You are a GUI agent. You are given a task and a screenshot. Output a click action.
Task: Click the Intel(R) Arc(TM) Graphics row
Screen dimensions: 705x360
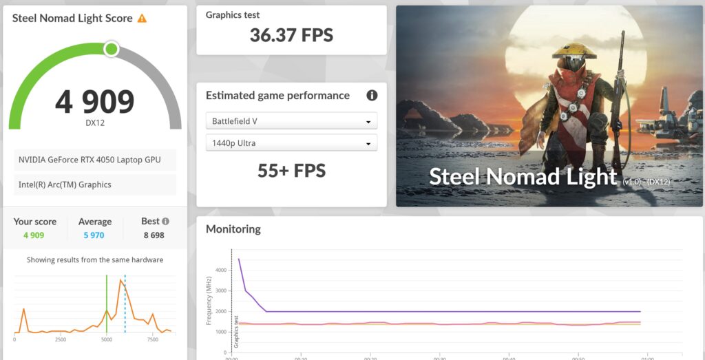pyautogui.click(x=95, y=184)
